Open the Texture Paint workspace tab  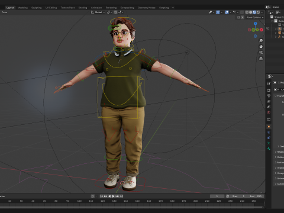pyautogui.click(x=67, y=8)
